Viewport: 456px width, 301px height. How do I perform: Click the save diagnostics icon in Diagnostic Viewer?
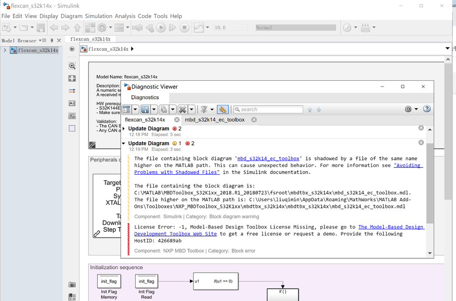tap(145, 109)
